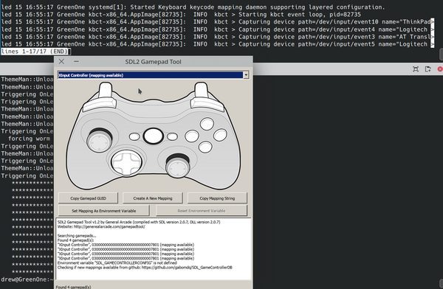Click the drew@GreenOne shell prompt in the lower terminal

tap(27, 279)
